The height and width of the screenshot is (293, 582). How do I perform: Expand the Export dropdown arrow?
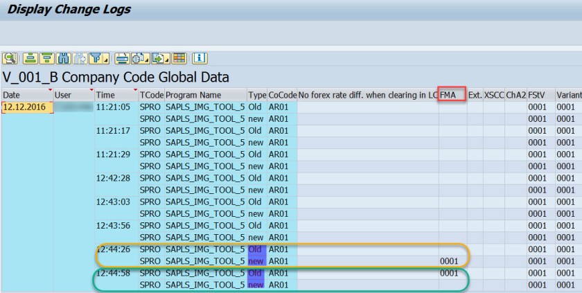(x=167, y=60)
